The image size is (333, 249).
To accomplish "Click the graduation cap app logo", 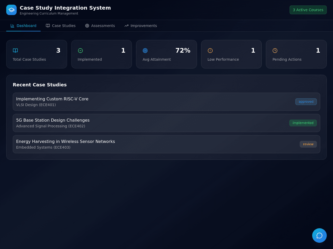I will (11, 10).
